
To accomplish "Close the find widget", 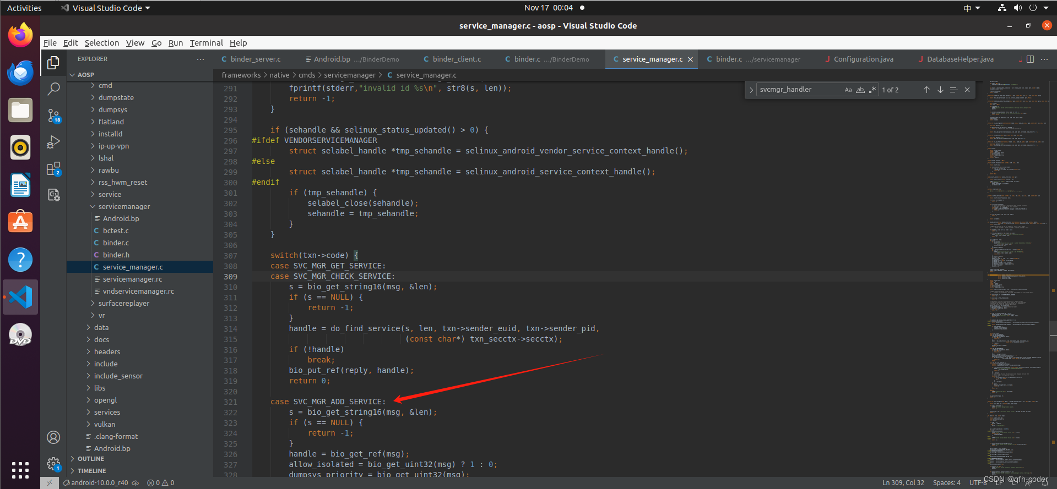I will point(967,90).
